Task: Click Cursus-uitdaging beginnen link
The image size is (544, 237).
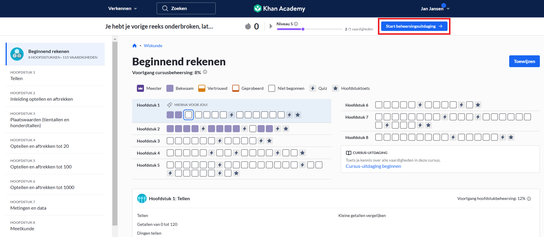Action: (x=373, y=166)
